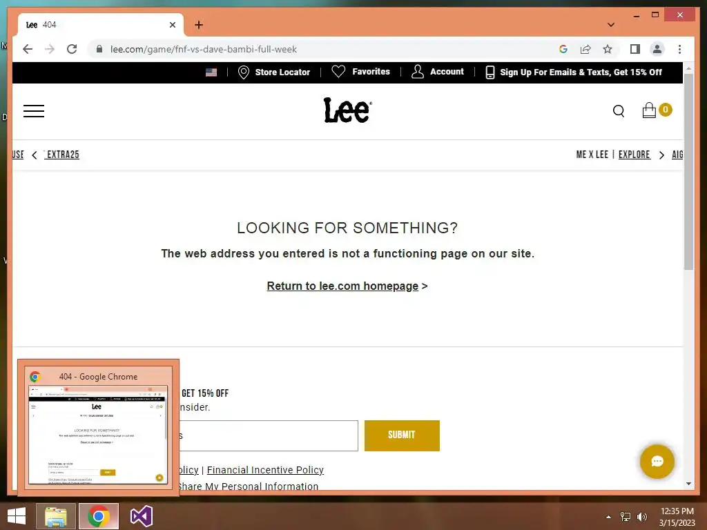Expand the tab search chevron
The height and width of the screenshot is (530, 707).
(x=611, y=25)
